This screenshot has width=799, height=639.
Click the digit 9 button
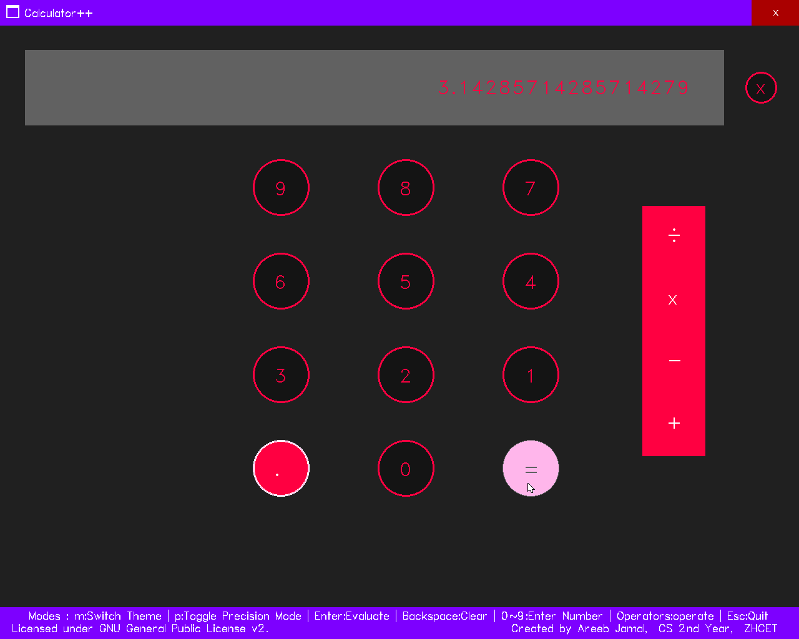(281, 188)
